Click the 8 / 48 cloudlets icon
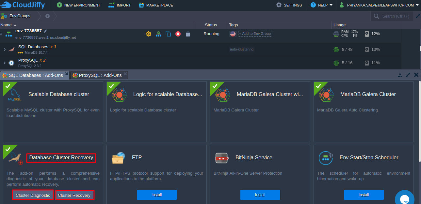The width and height of the screenshot is (421, 204). pos(336,50)
